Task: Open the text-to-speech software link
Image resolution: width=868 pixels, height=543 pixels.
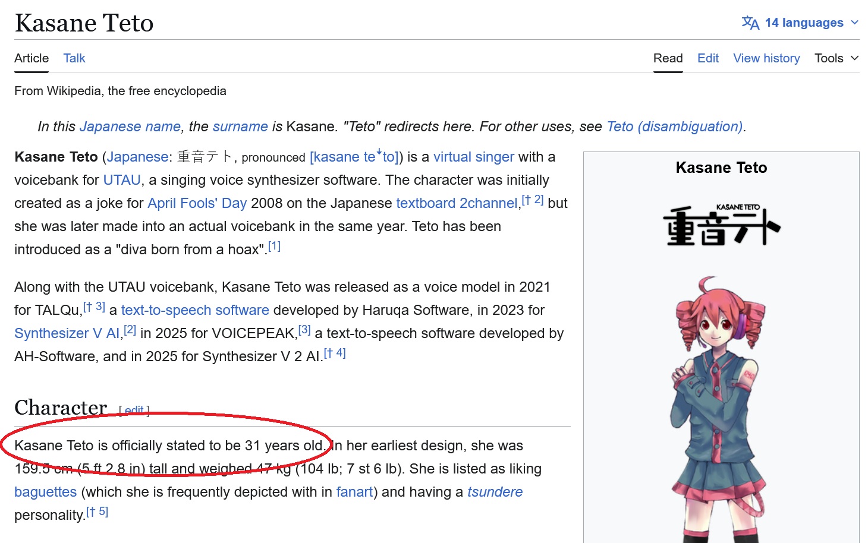Action: pyautogui.click(x=195, y=310)
